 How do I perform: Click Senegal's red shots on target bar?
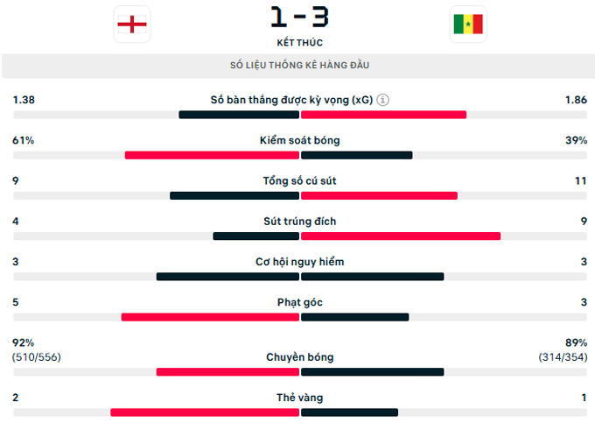click(401, 236)
